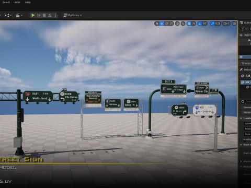
Task: Choose the Select objects cursor tool
Action: pos(157,23)
